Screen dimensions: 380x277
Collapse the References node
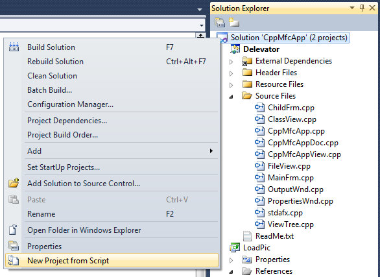pos(232,272)
